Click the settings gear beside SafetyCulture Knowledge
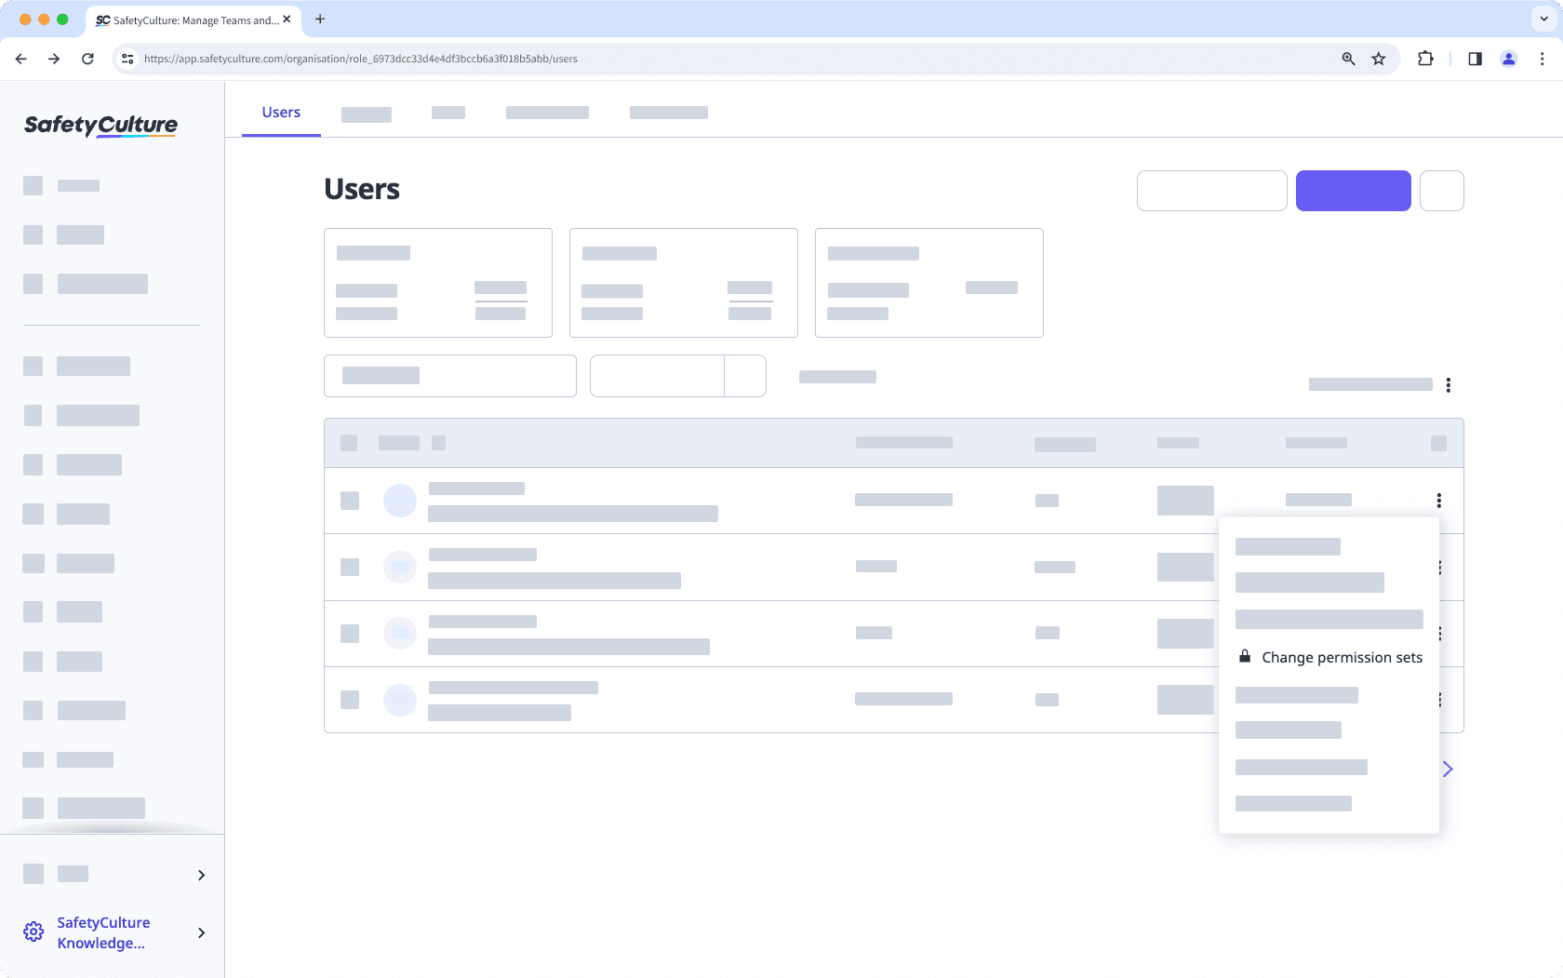 (33, 931)
